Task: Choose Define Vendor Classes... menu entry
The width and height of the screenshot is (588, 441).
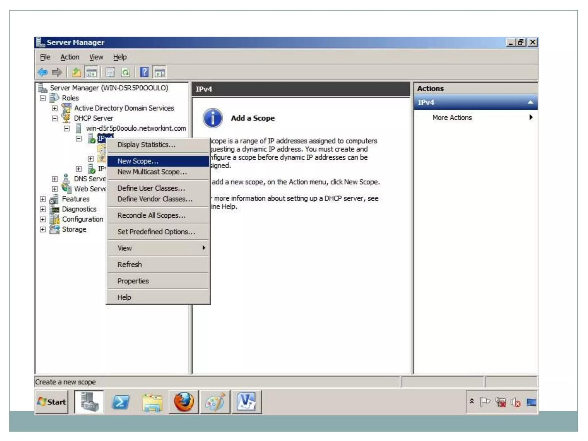Action: pyautogui.click(x=158, y=199)
